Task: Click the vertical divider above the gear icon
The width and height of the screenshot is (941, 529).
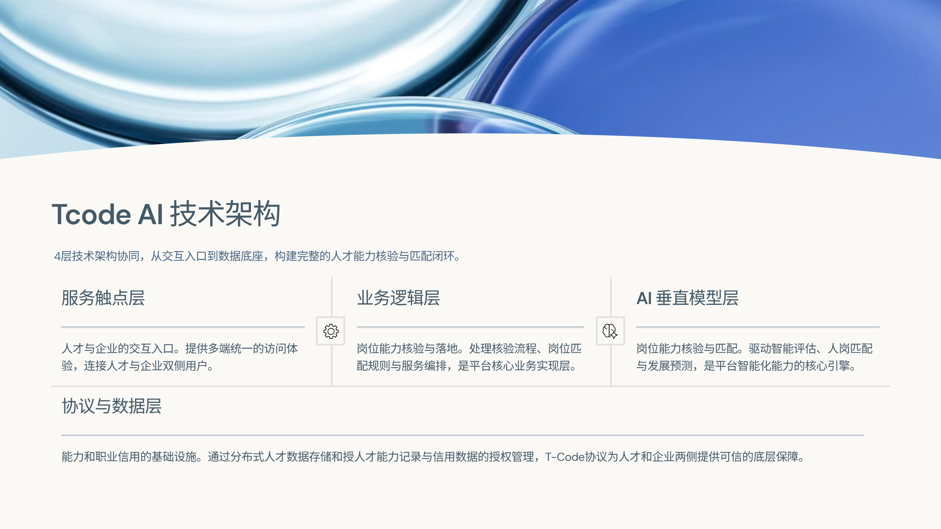Action: [x=332, y=296]
